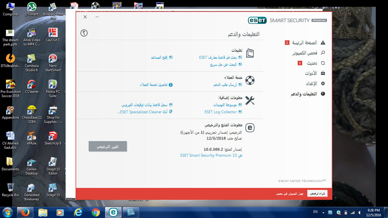The image size is (388, 218).
Task: Open Windows Explorer from taskbar
Action: [43, 212]
